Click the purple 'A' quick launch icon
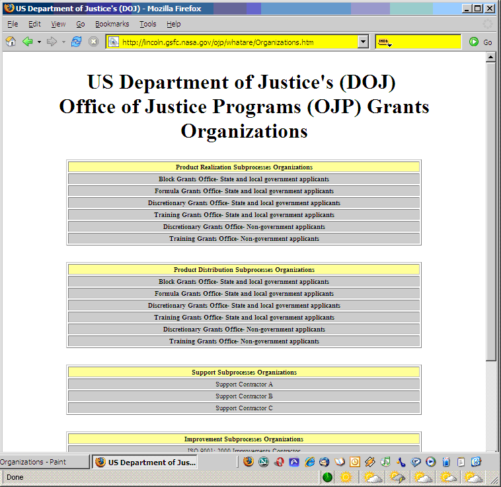Screen dimensions: 501x487 [294, 462]
